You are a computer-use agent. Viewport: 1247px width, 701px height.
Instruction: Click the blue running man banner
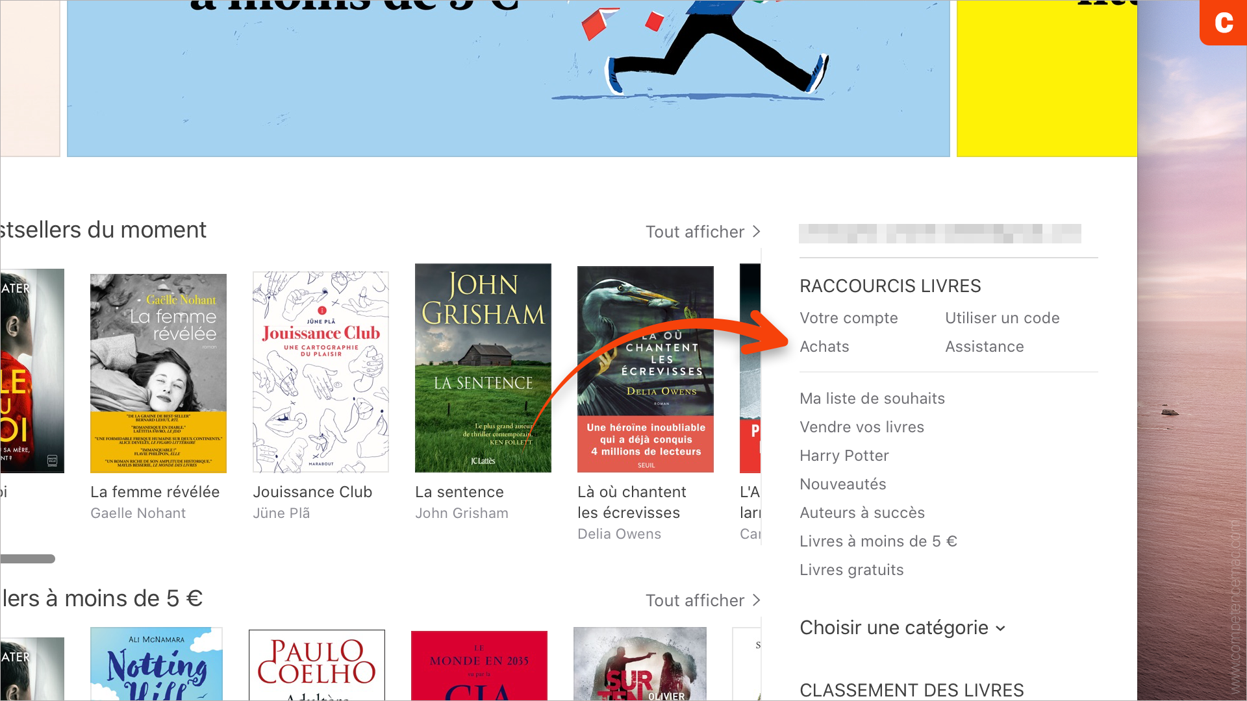click(x=509, y=78)
